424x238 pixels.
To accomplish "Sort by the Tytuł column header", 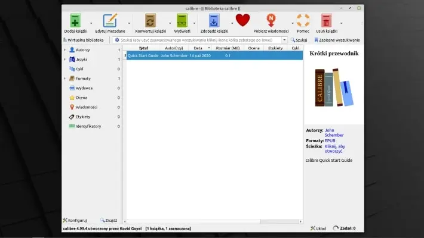I will (x=143, y=48).
